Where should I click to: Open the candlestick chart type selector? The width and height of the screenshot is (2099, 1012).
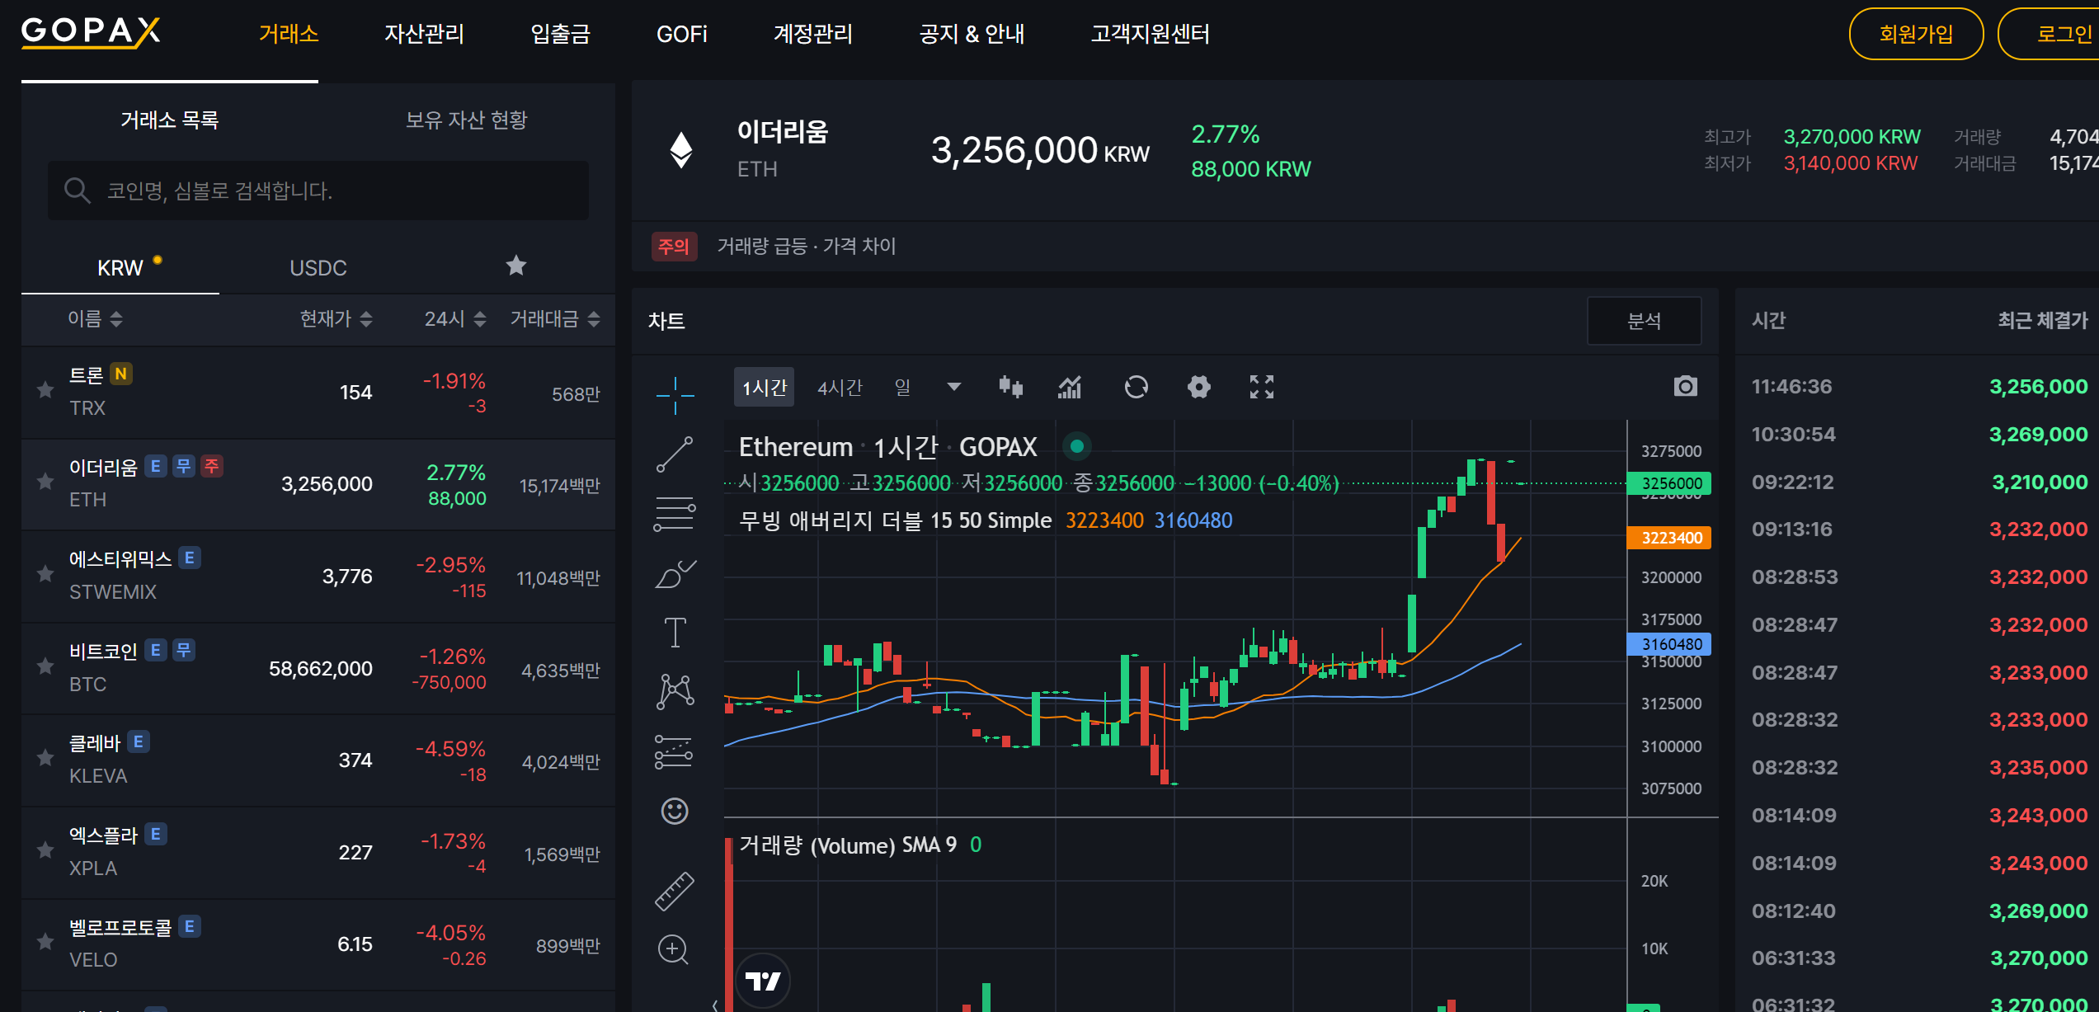[x=1011, y=386]
